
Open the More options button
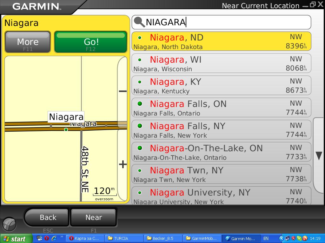28,42
